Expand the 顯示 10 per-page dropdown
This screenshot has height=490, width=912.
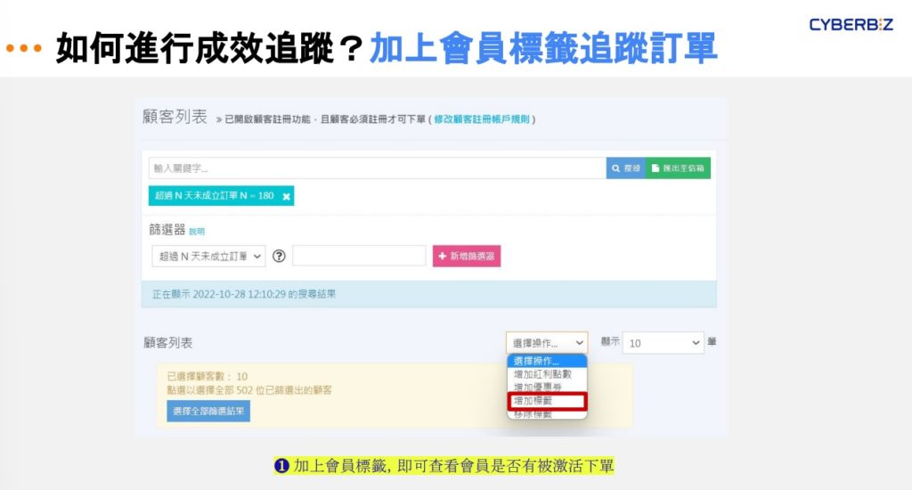663,342
